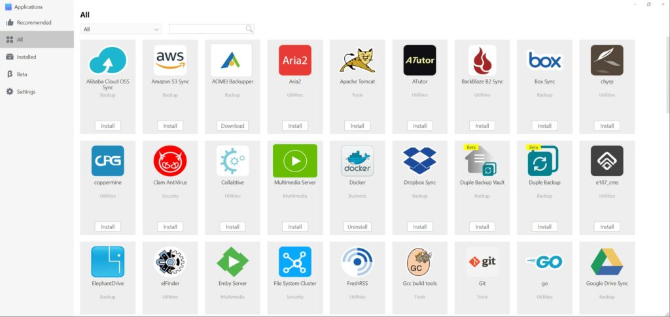
Task: Switch to the Installed apps section
Action: [x=26, y=57]
